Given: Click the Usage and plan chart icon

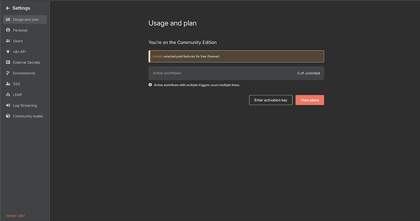Looking at the screenshot, I should coord(8,19).
